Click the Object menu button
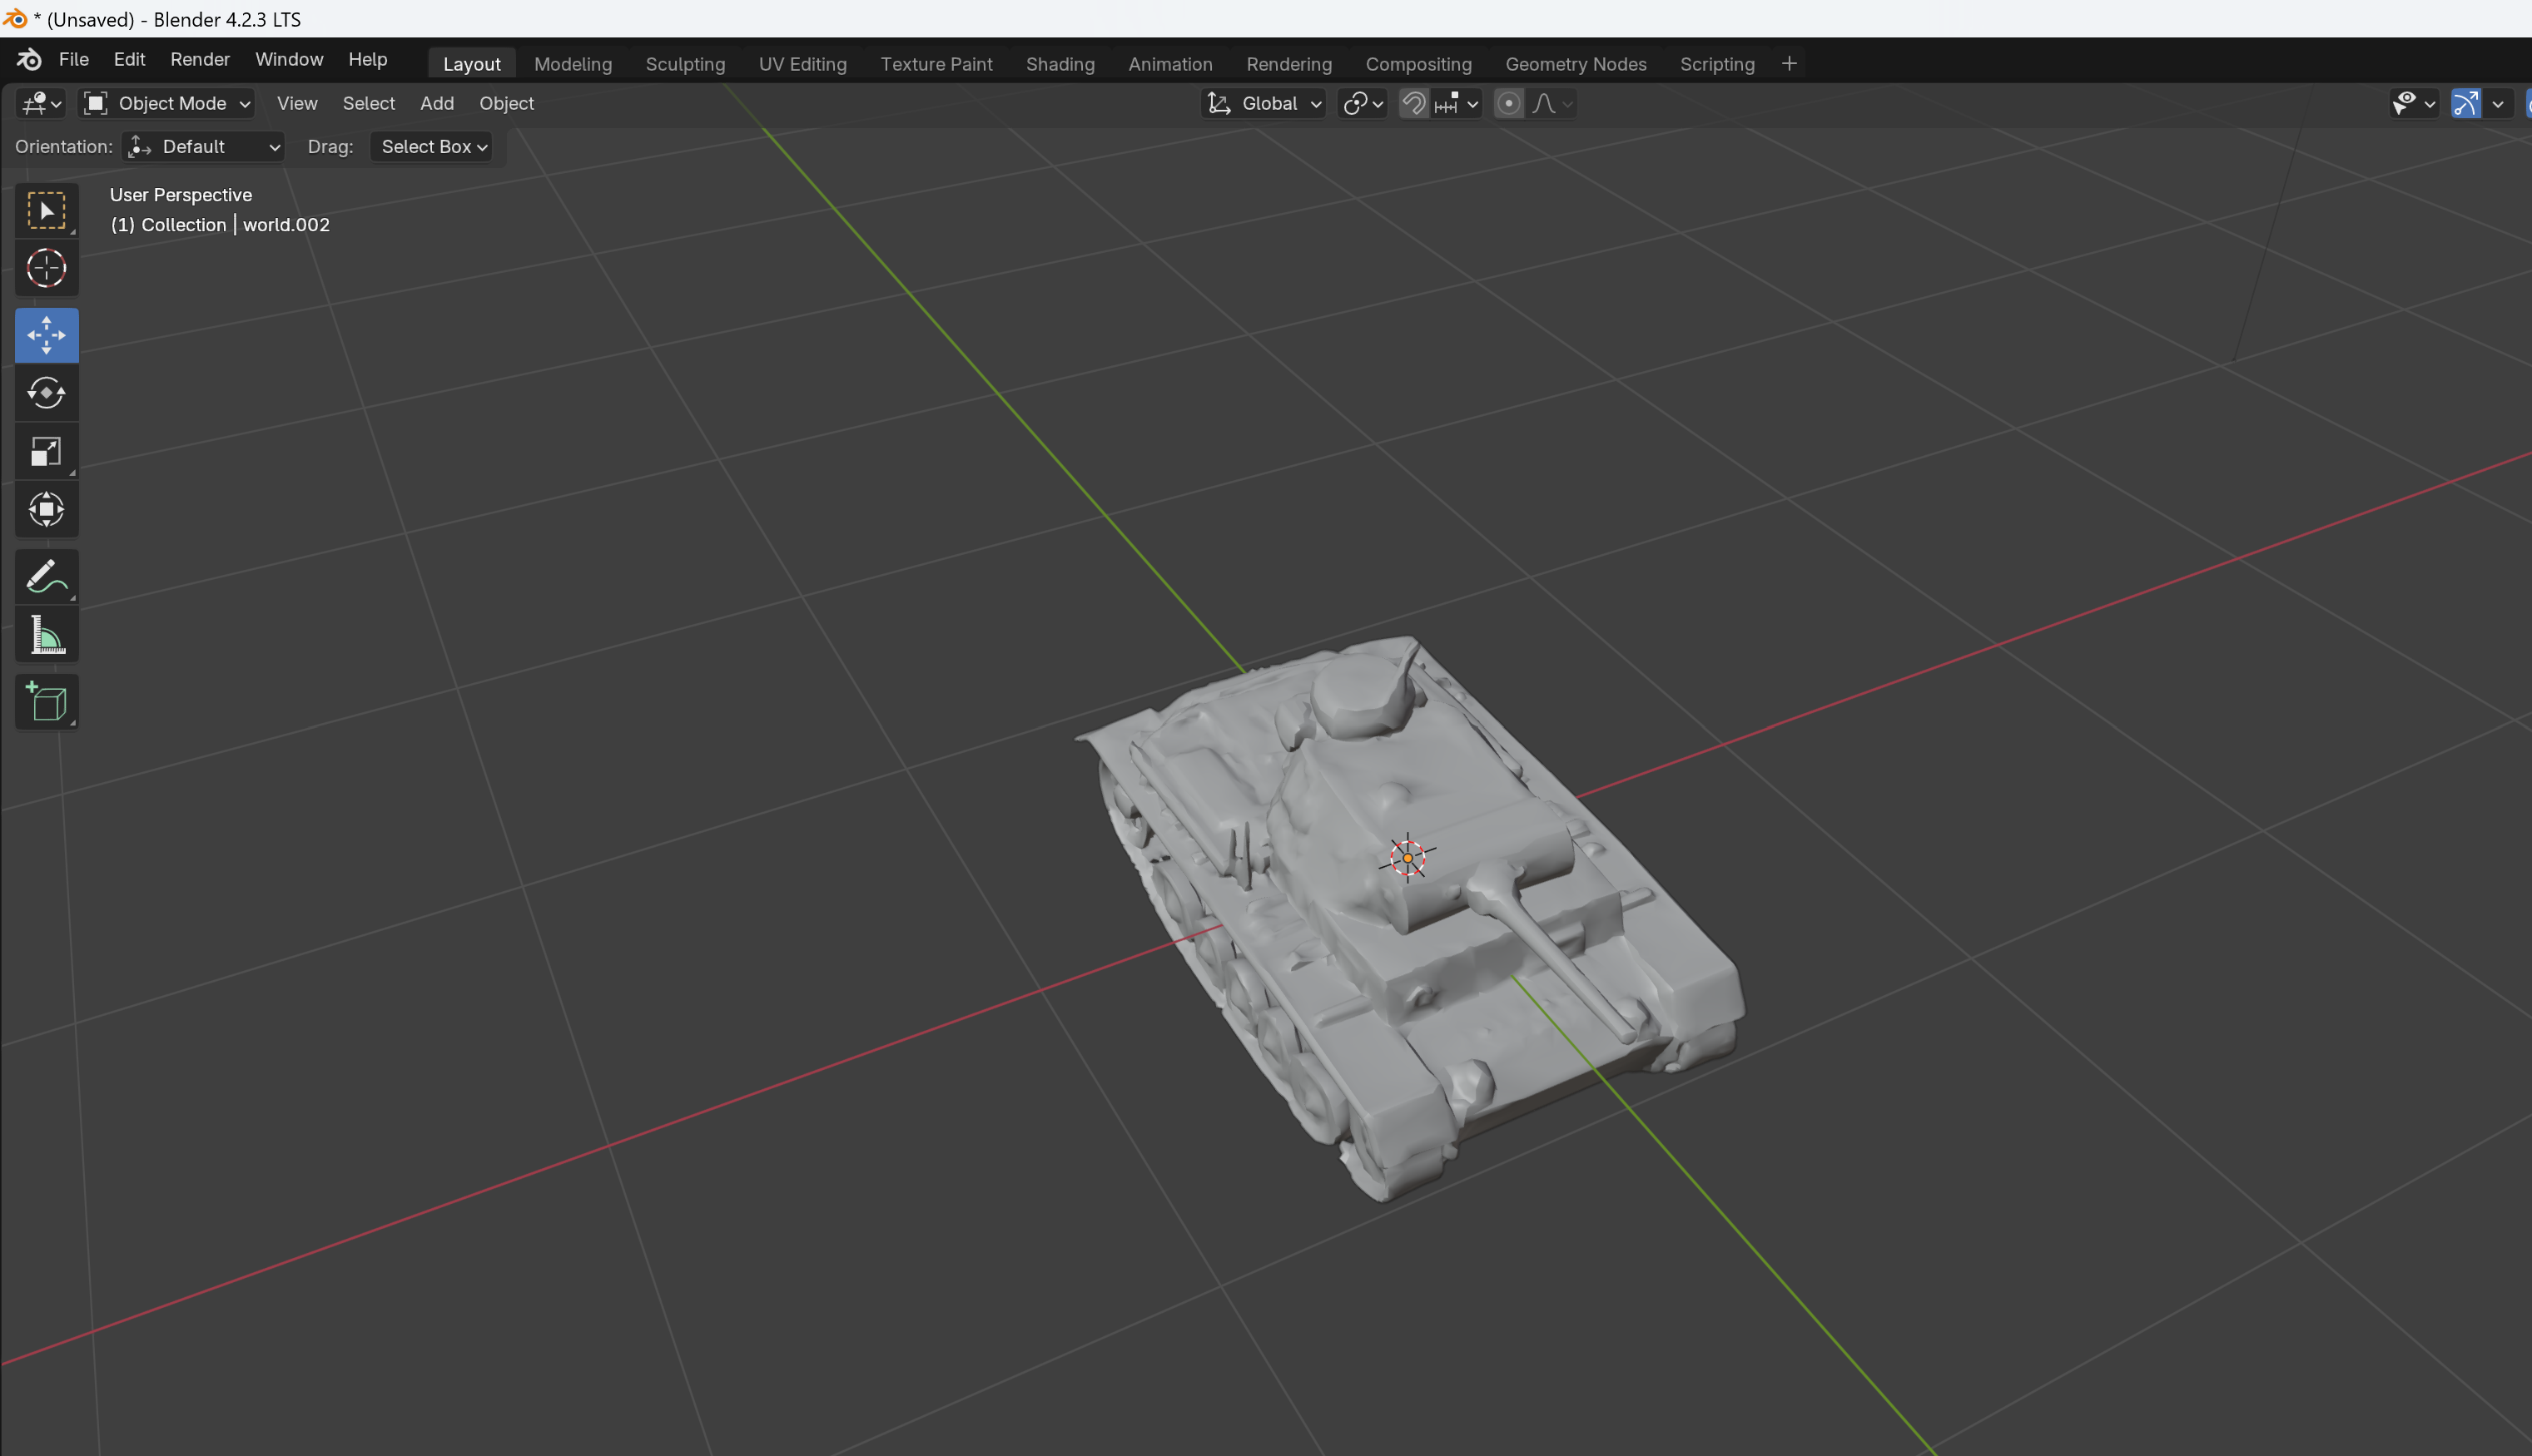Image resolution: width=2532 pixels, height=1456 pixels. coord(506,102)
